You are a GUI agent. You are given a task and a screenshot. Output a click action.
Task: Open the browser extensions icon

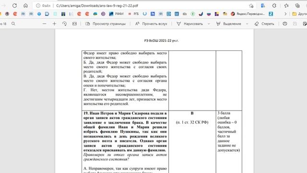(274, 6)
